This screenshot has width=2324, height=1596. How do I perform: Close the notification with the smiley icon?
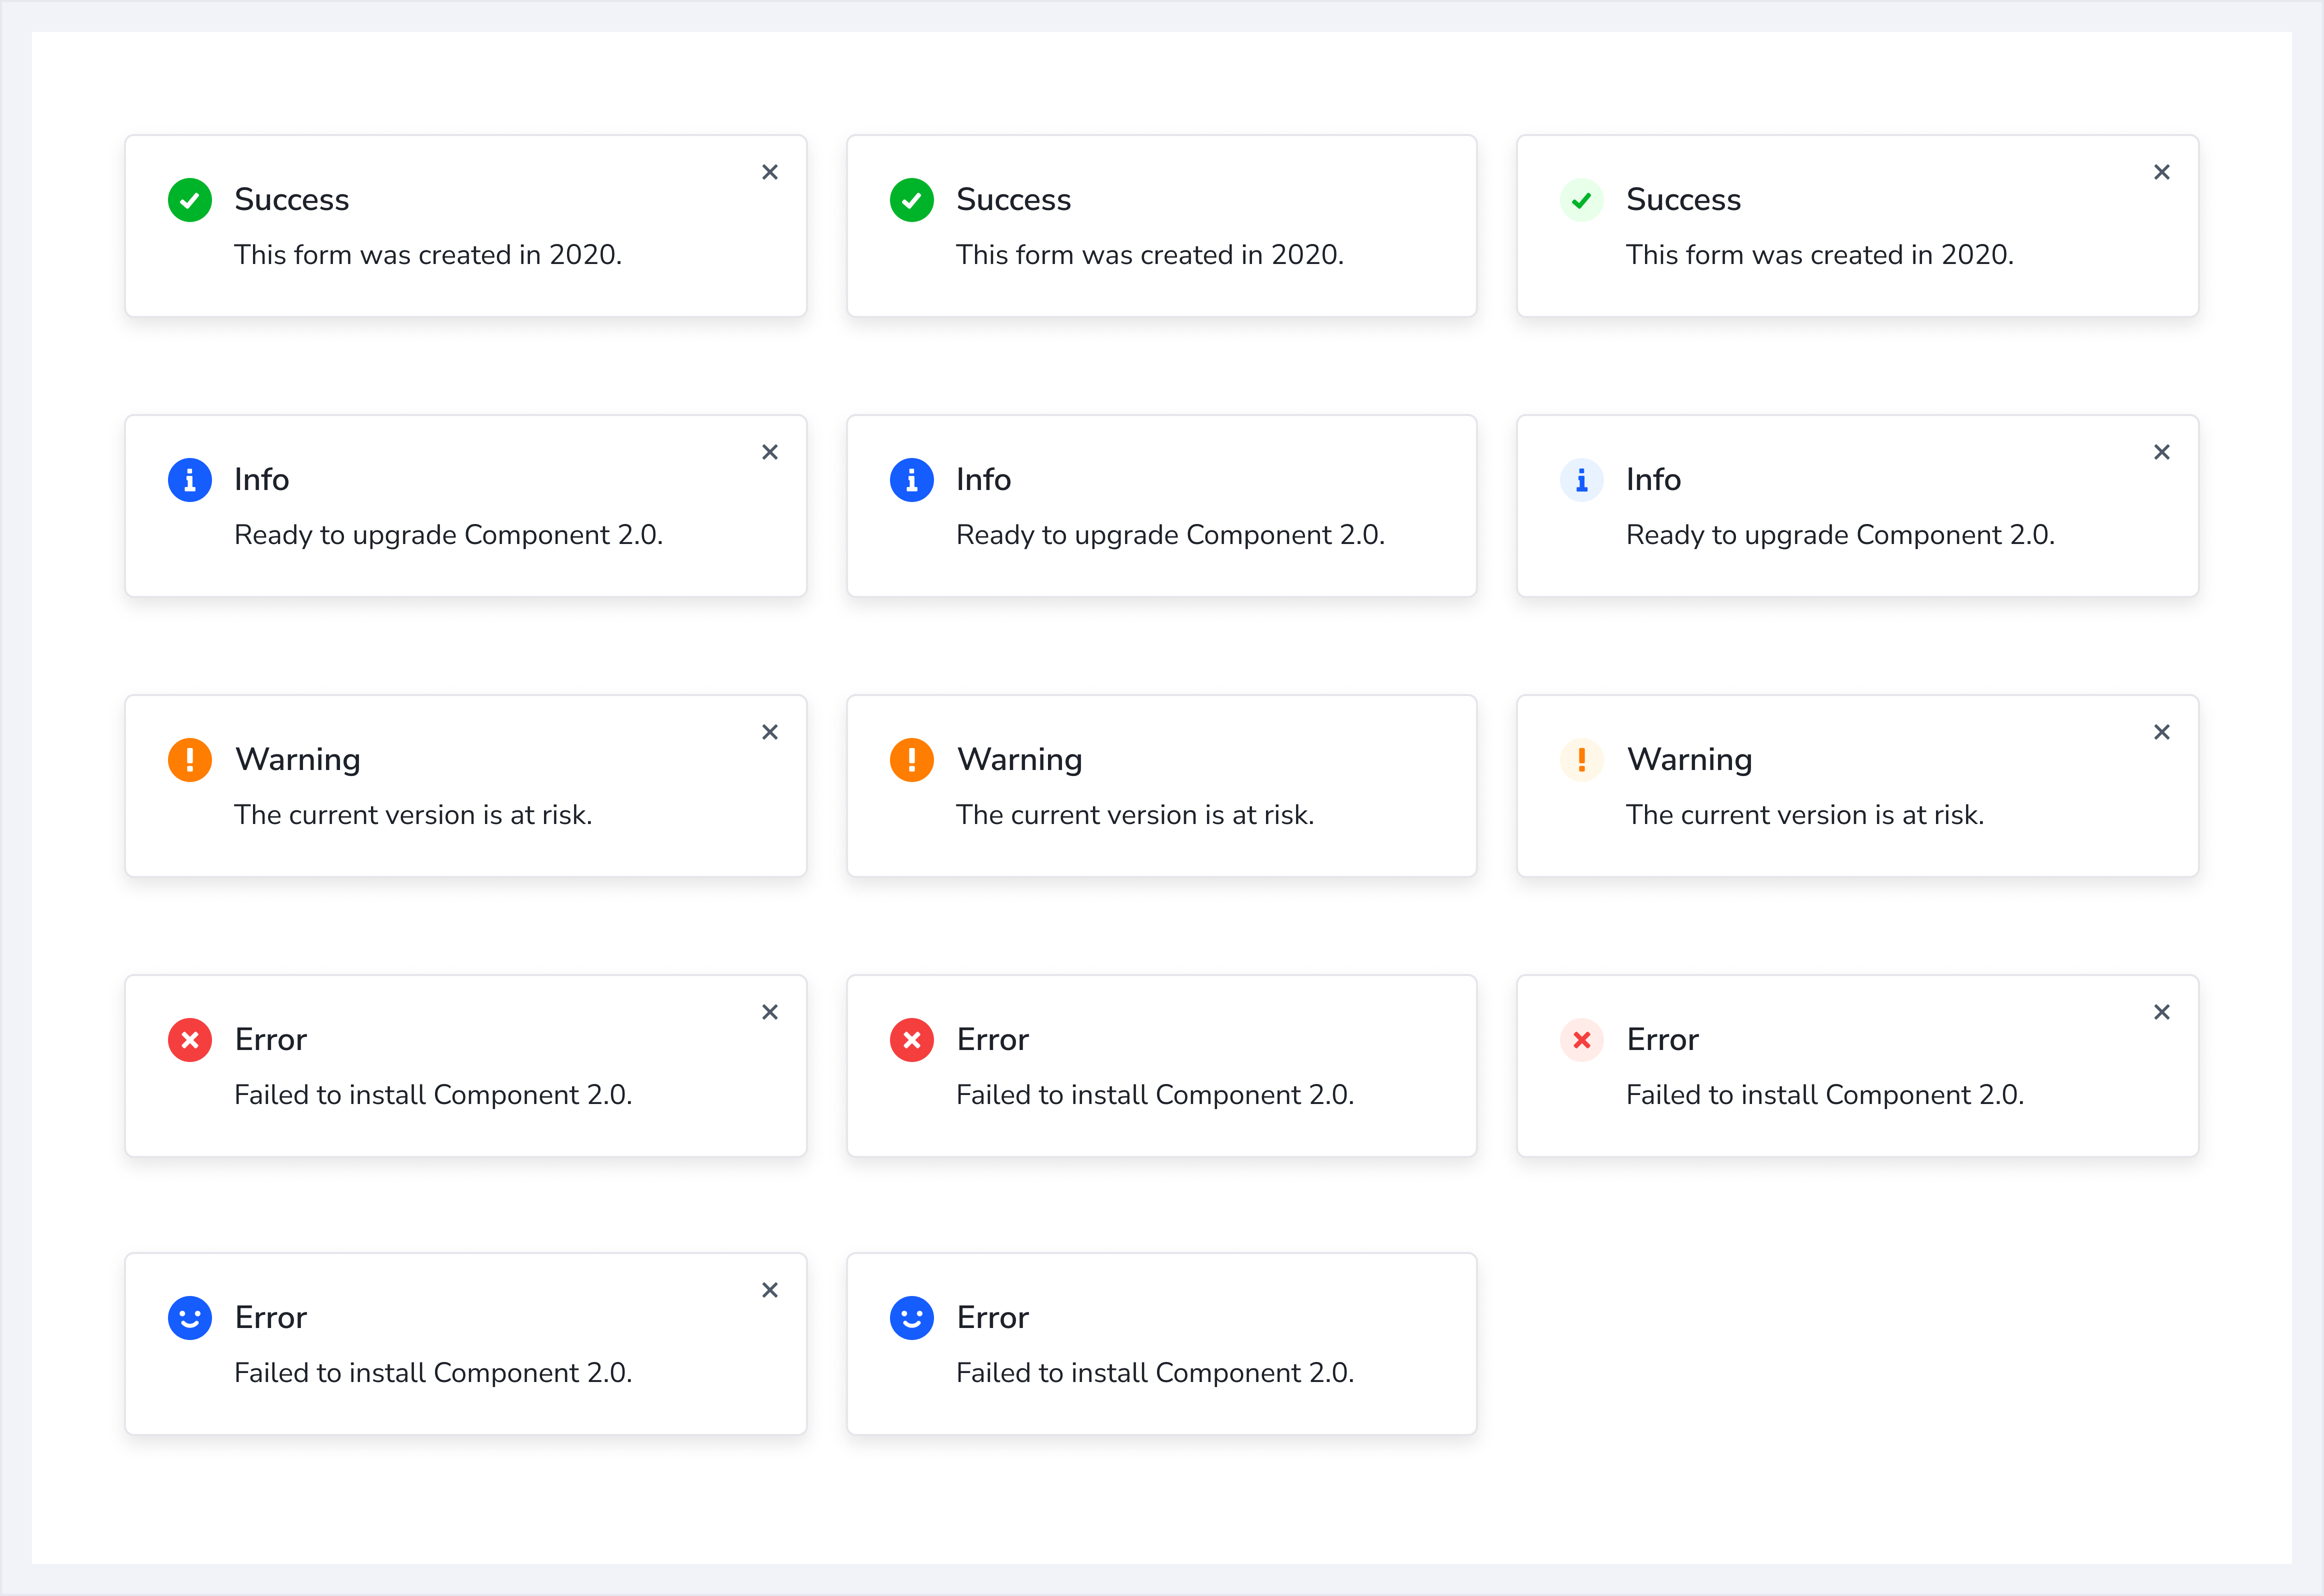pos(770,1290)
